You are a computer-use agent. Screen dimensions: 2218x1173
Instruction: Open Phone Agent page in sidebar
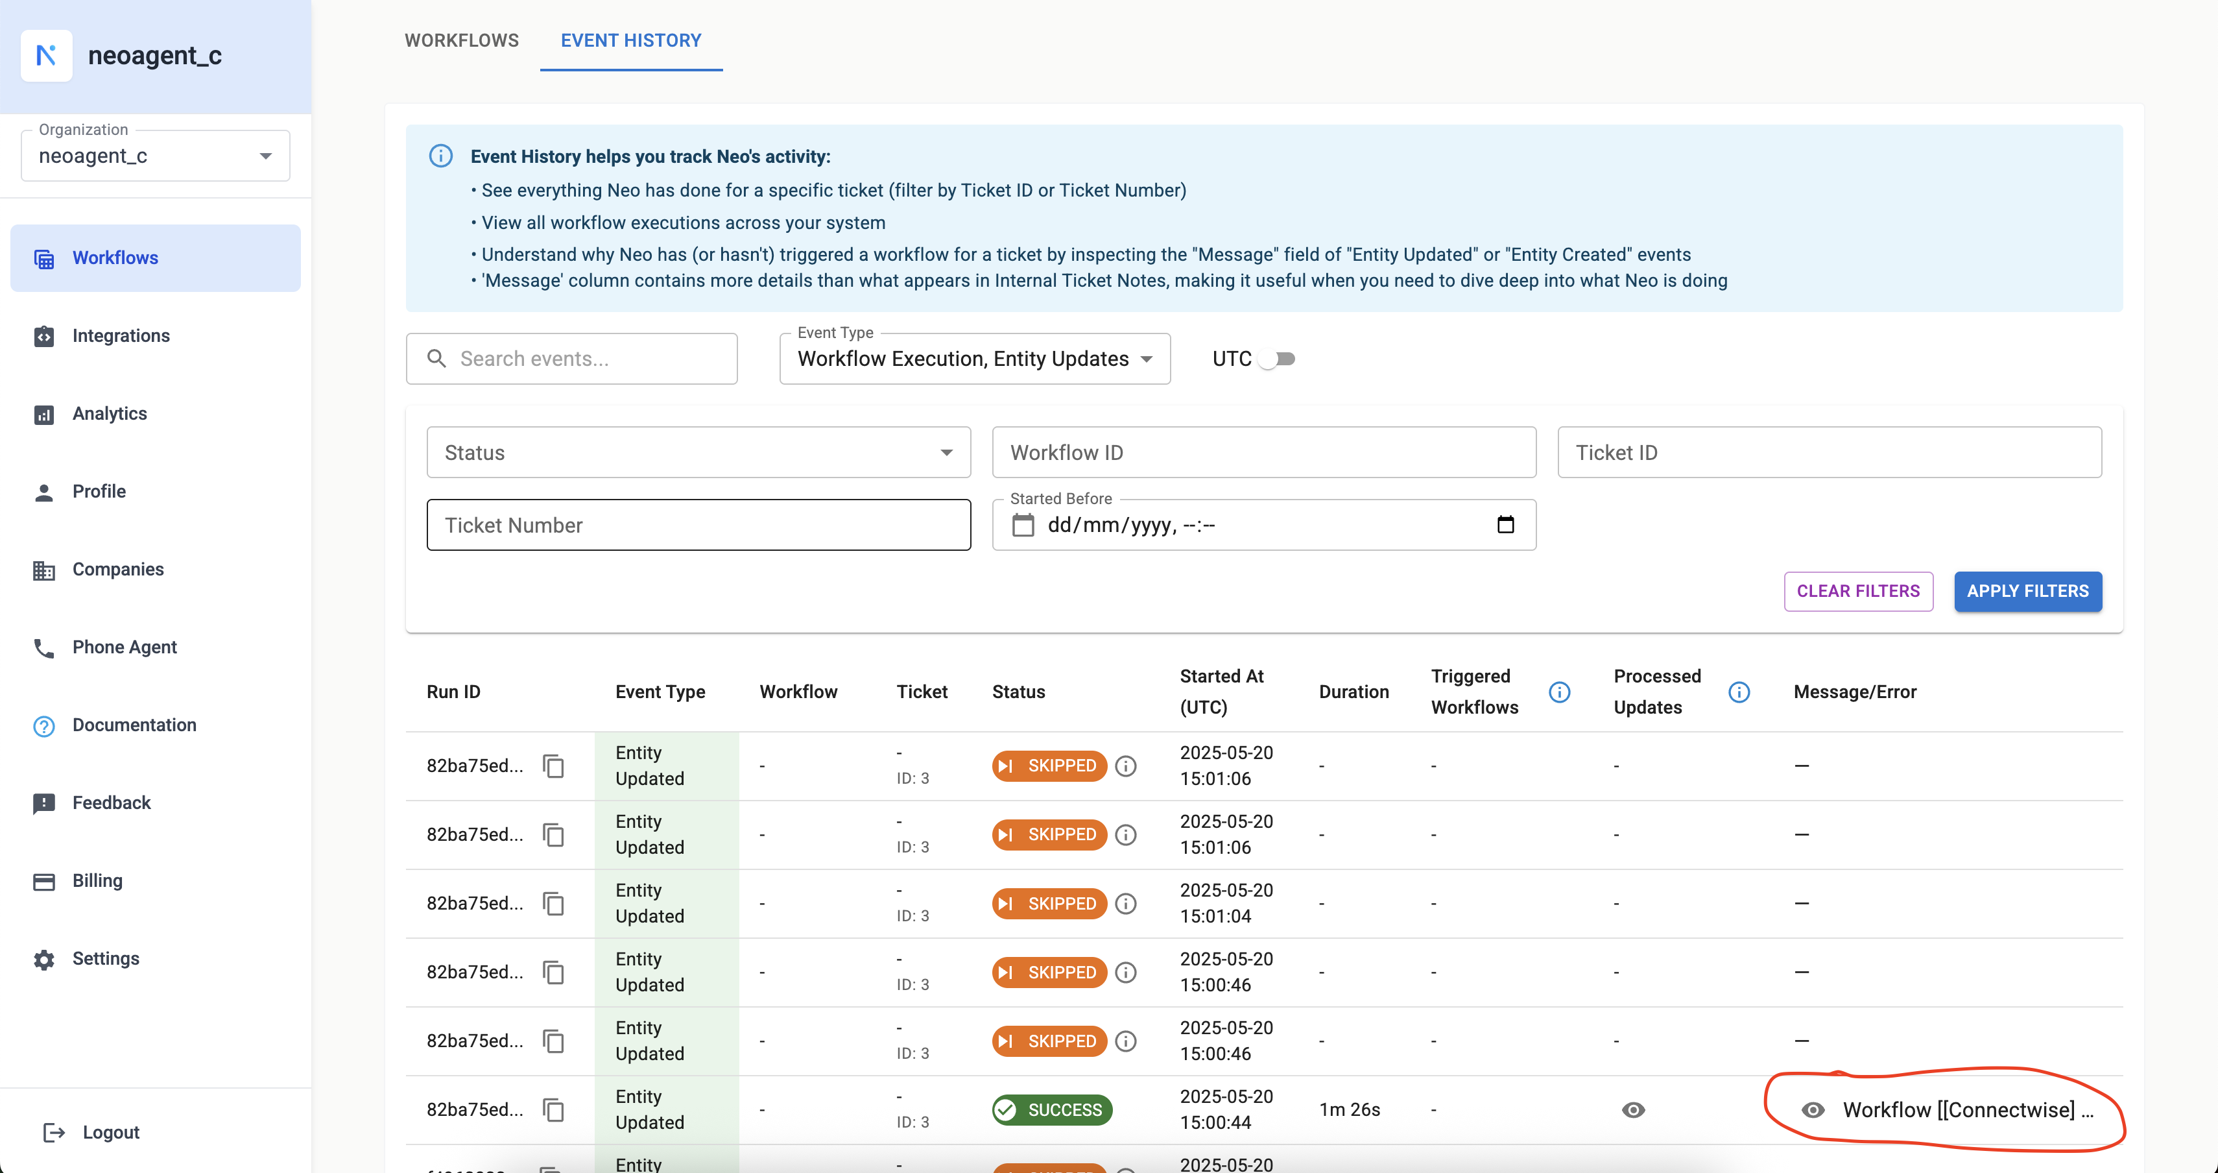[x=124, y=647]
